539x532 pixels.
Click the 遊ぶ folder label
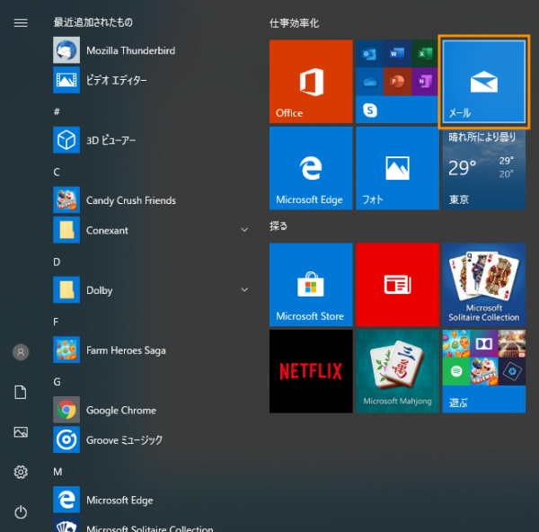click(x=458, y=403)
